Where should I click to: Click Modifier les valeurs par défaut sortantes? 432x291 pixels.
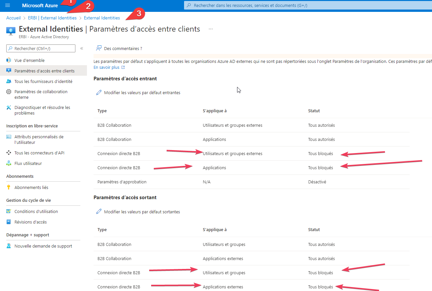[x=142, y=212]
